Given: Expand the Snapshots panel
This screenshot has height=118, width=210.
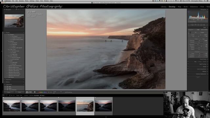Looking at the screenshot, I should tap(5, 80).
